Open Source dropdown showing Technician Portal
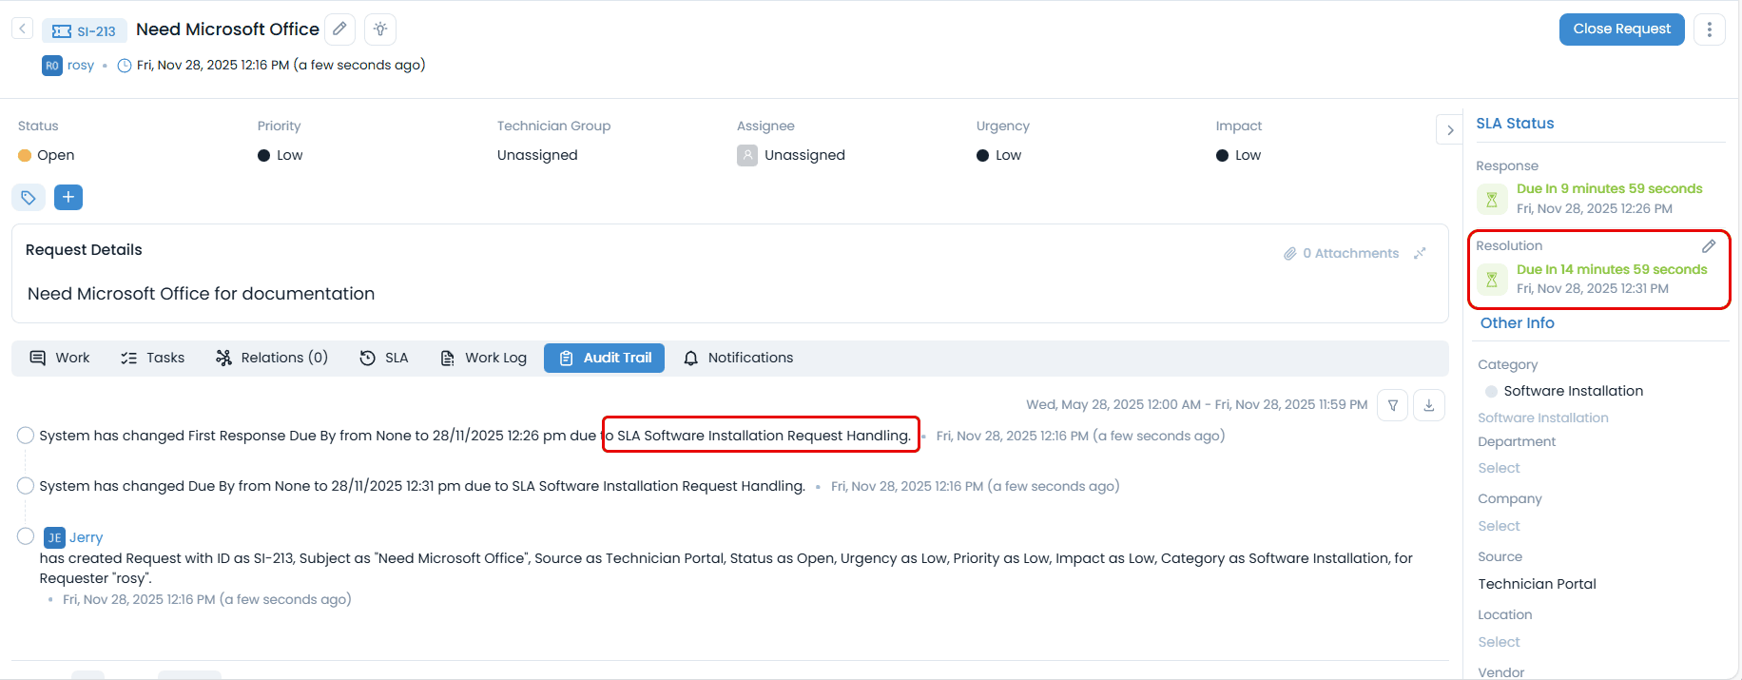The width and height of the screenshot is (1742, 680). pyautogui.click(x=1537, y=584)
